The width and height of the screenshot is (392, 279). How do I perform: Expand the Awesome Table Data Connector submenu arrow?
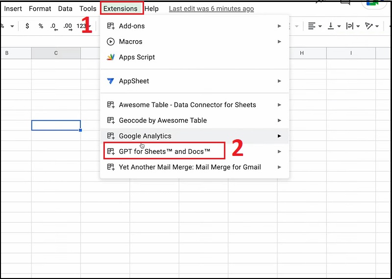pyautogui.click(x=279, y=105)
